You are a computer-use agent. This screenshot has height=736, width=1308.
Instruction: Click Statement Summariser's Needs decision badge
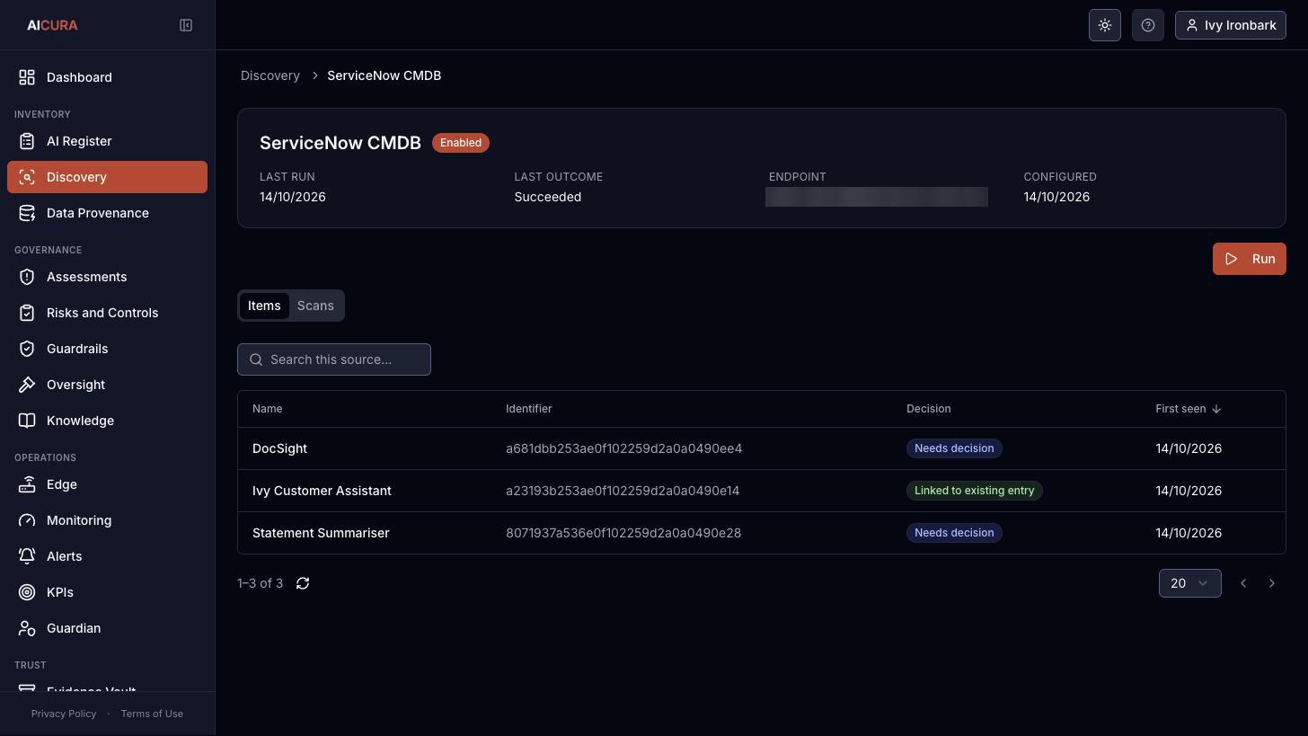[x=954, y=533]
